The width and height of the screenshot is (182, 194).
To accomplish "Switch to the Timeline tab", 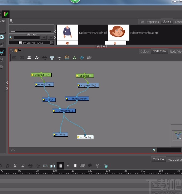I will (158, 159).
